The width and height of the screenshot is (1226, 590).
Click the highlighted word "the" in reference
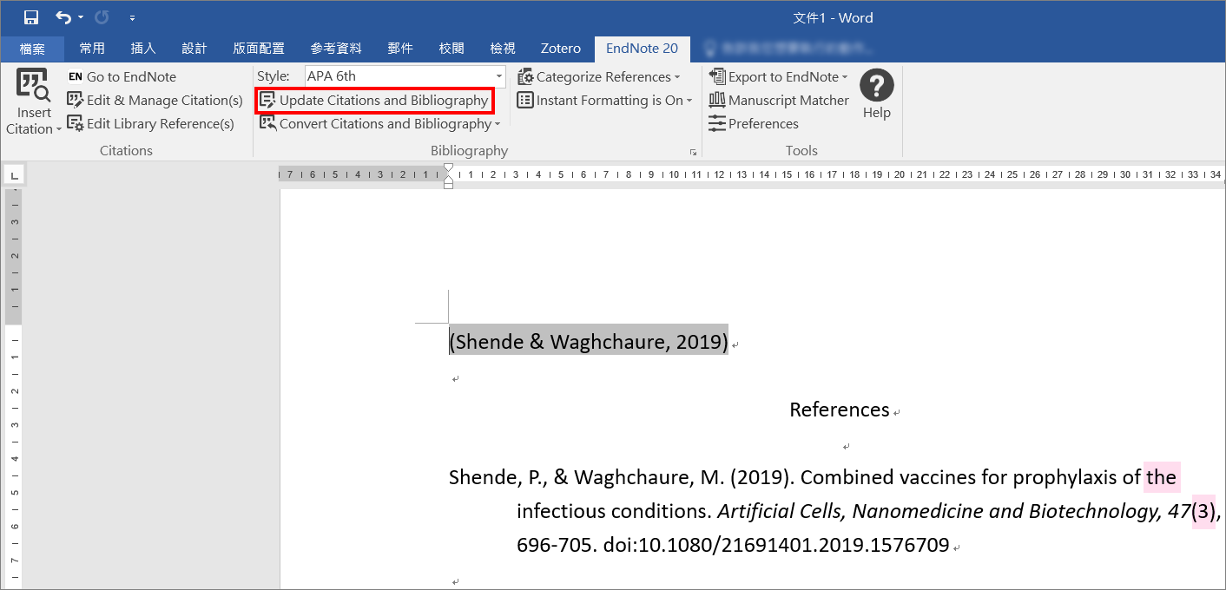1161,477
